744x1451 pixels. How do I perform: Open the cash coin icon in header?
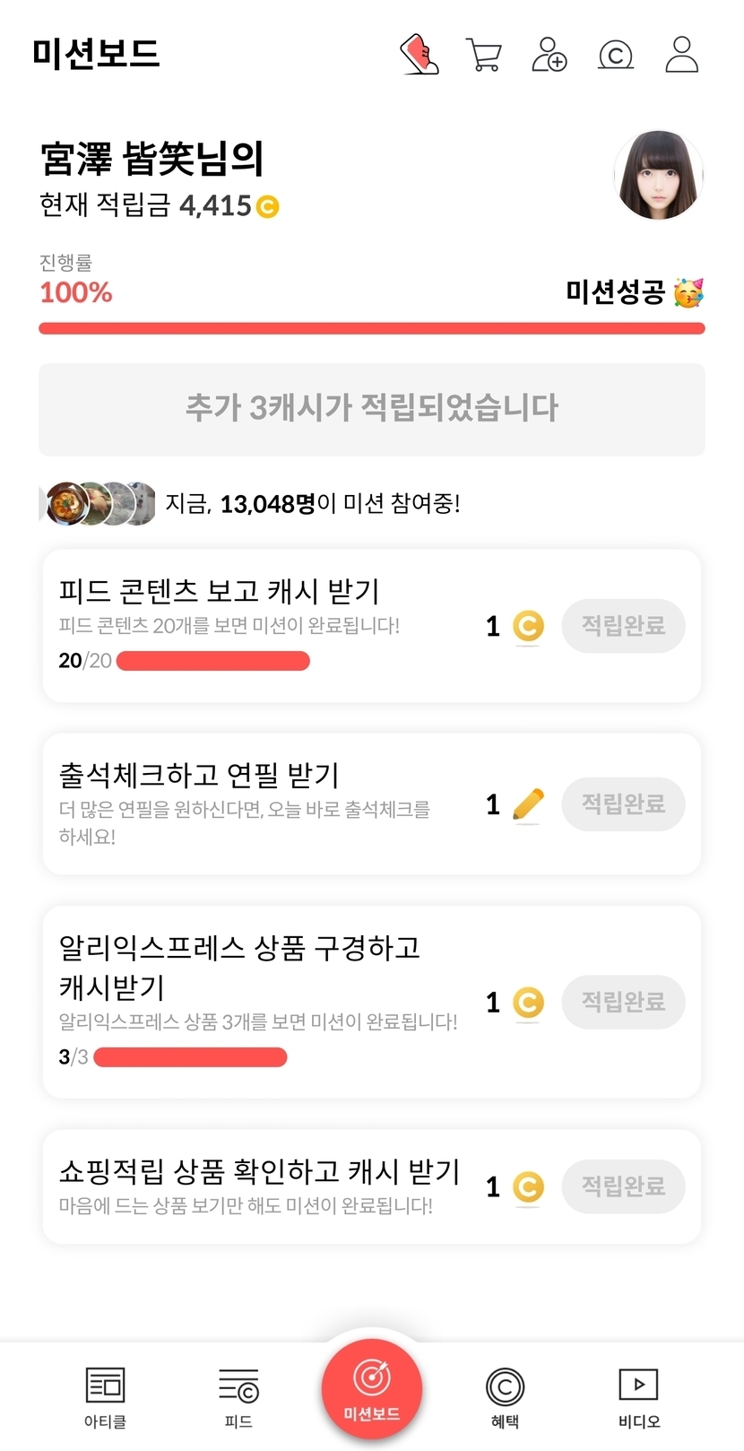point(616,56)
